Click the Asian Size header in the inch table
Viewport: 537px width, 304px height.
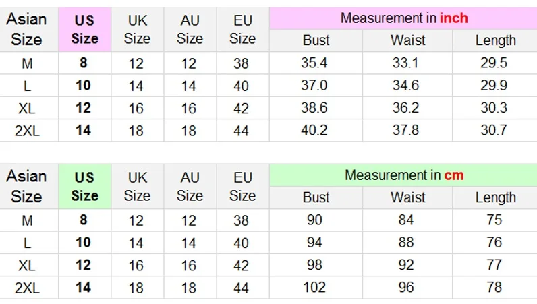pyautogui.click(x=26, y=30)
